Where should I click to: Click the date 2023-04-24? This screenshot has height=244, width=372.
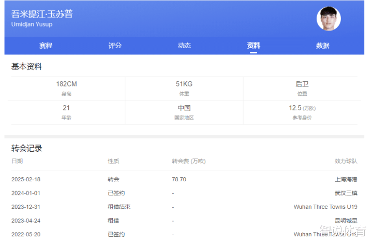click(x=26, y=221)
